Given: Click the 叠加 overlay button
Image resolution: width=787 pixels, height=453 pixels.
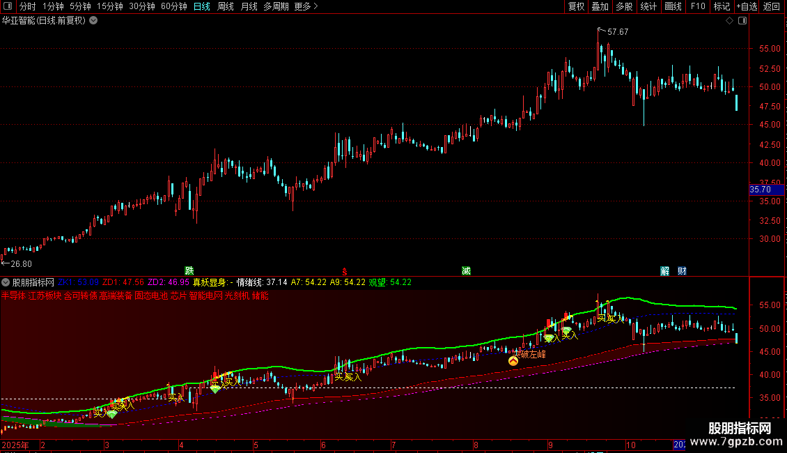Looking at the screenshot, I should pos(600,6).
